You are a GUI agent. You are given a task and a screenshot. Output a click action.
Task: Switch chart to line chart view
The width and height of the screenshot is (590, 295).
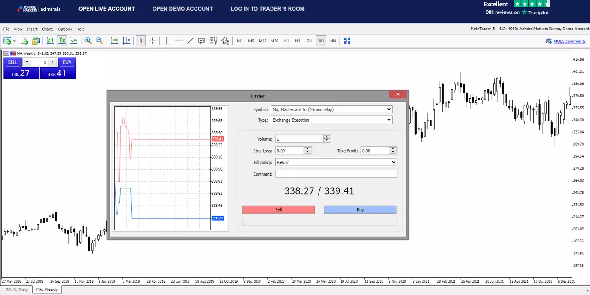[74, 41]
